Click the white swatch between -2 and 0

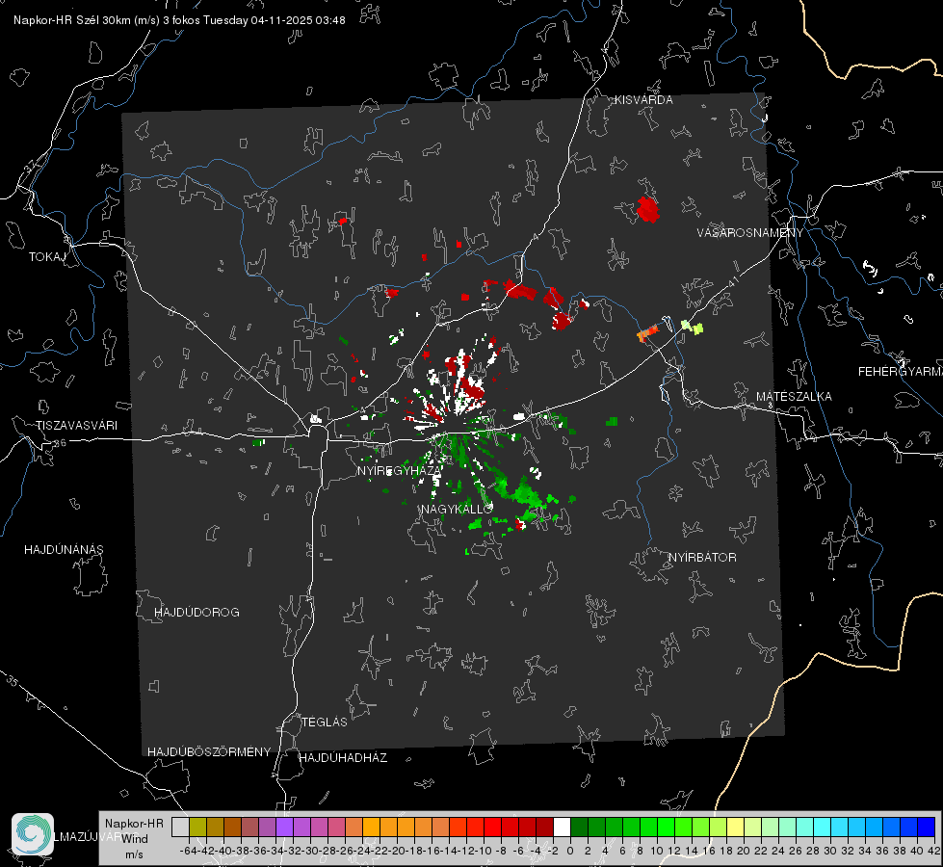pyautogui.click(x=562, y=827)
